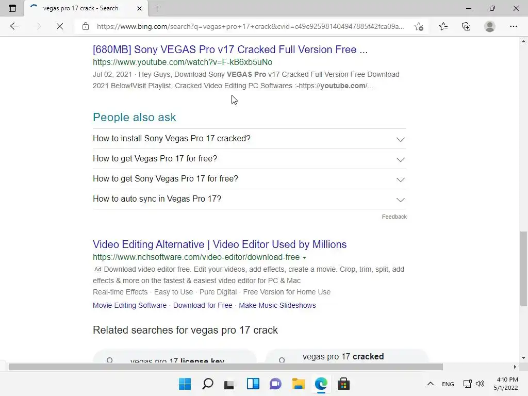Open Settings and more menu
Screen dimensions: 528x396
point(513,26)
